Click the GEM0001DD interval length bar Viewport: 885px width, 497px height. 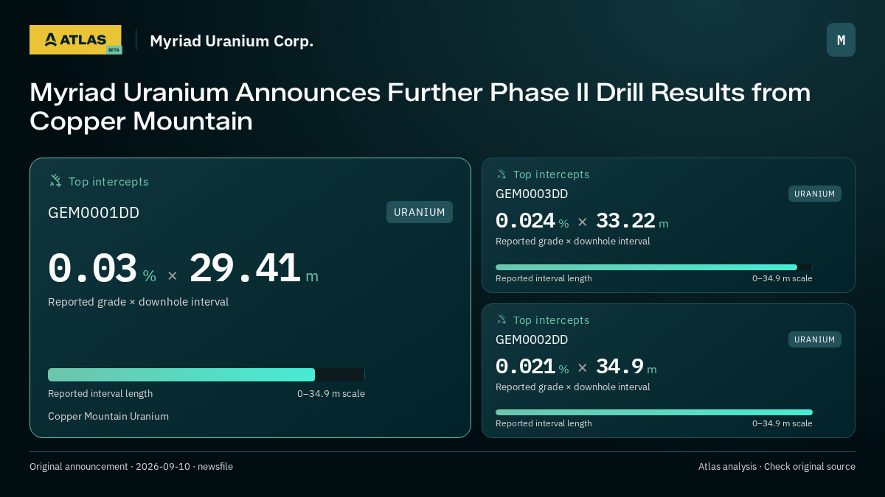(206, 375)
